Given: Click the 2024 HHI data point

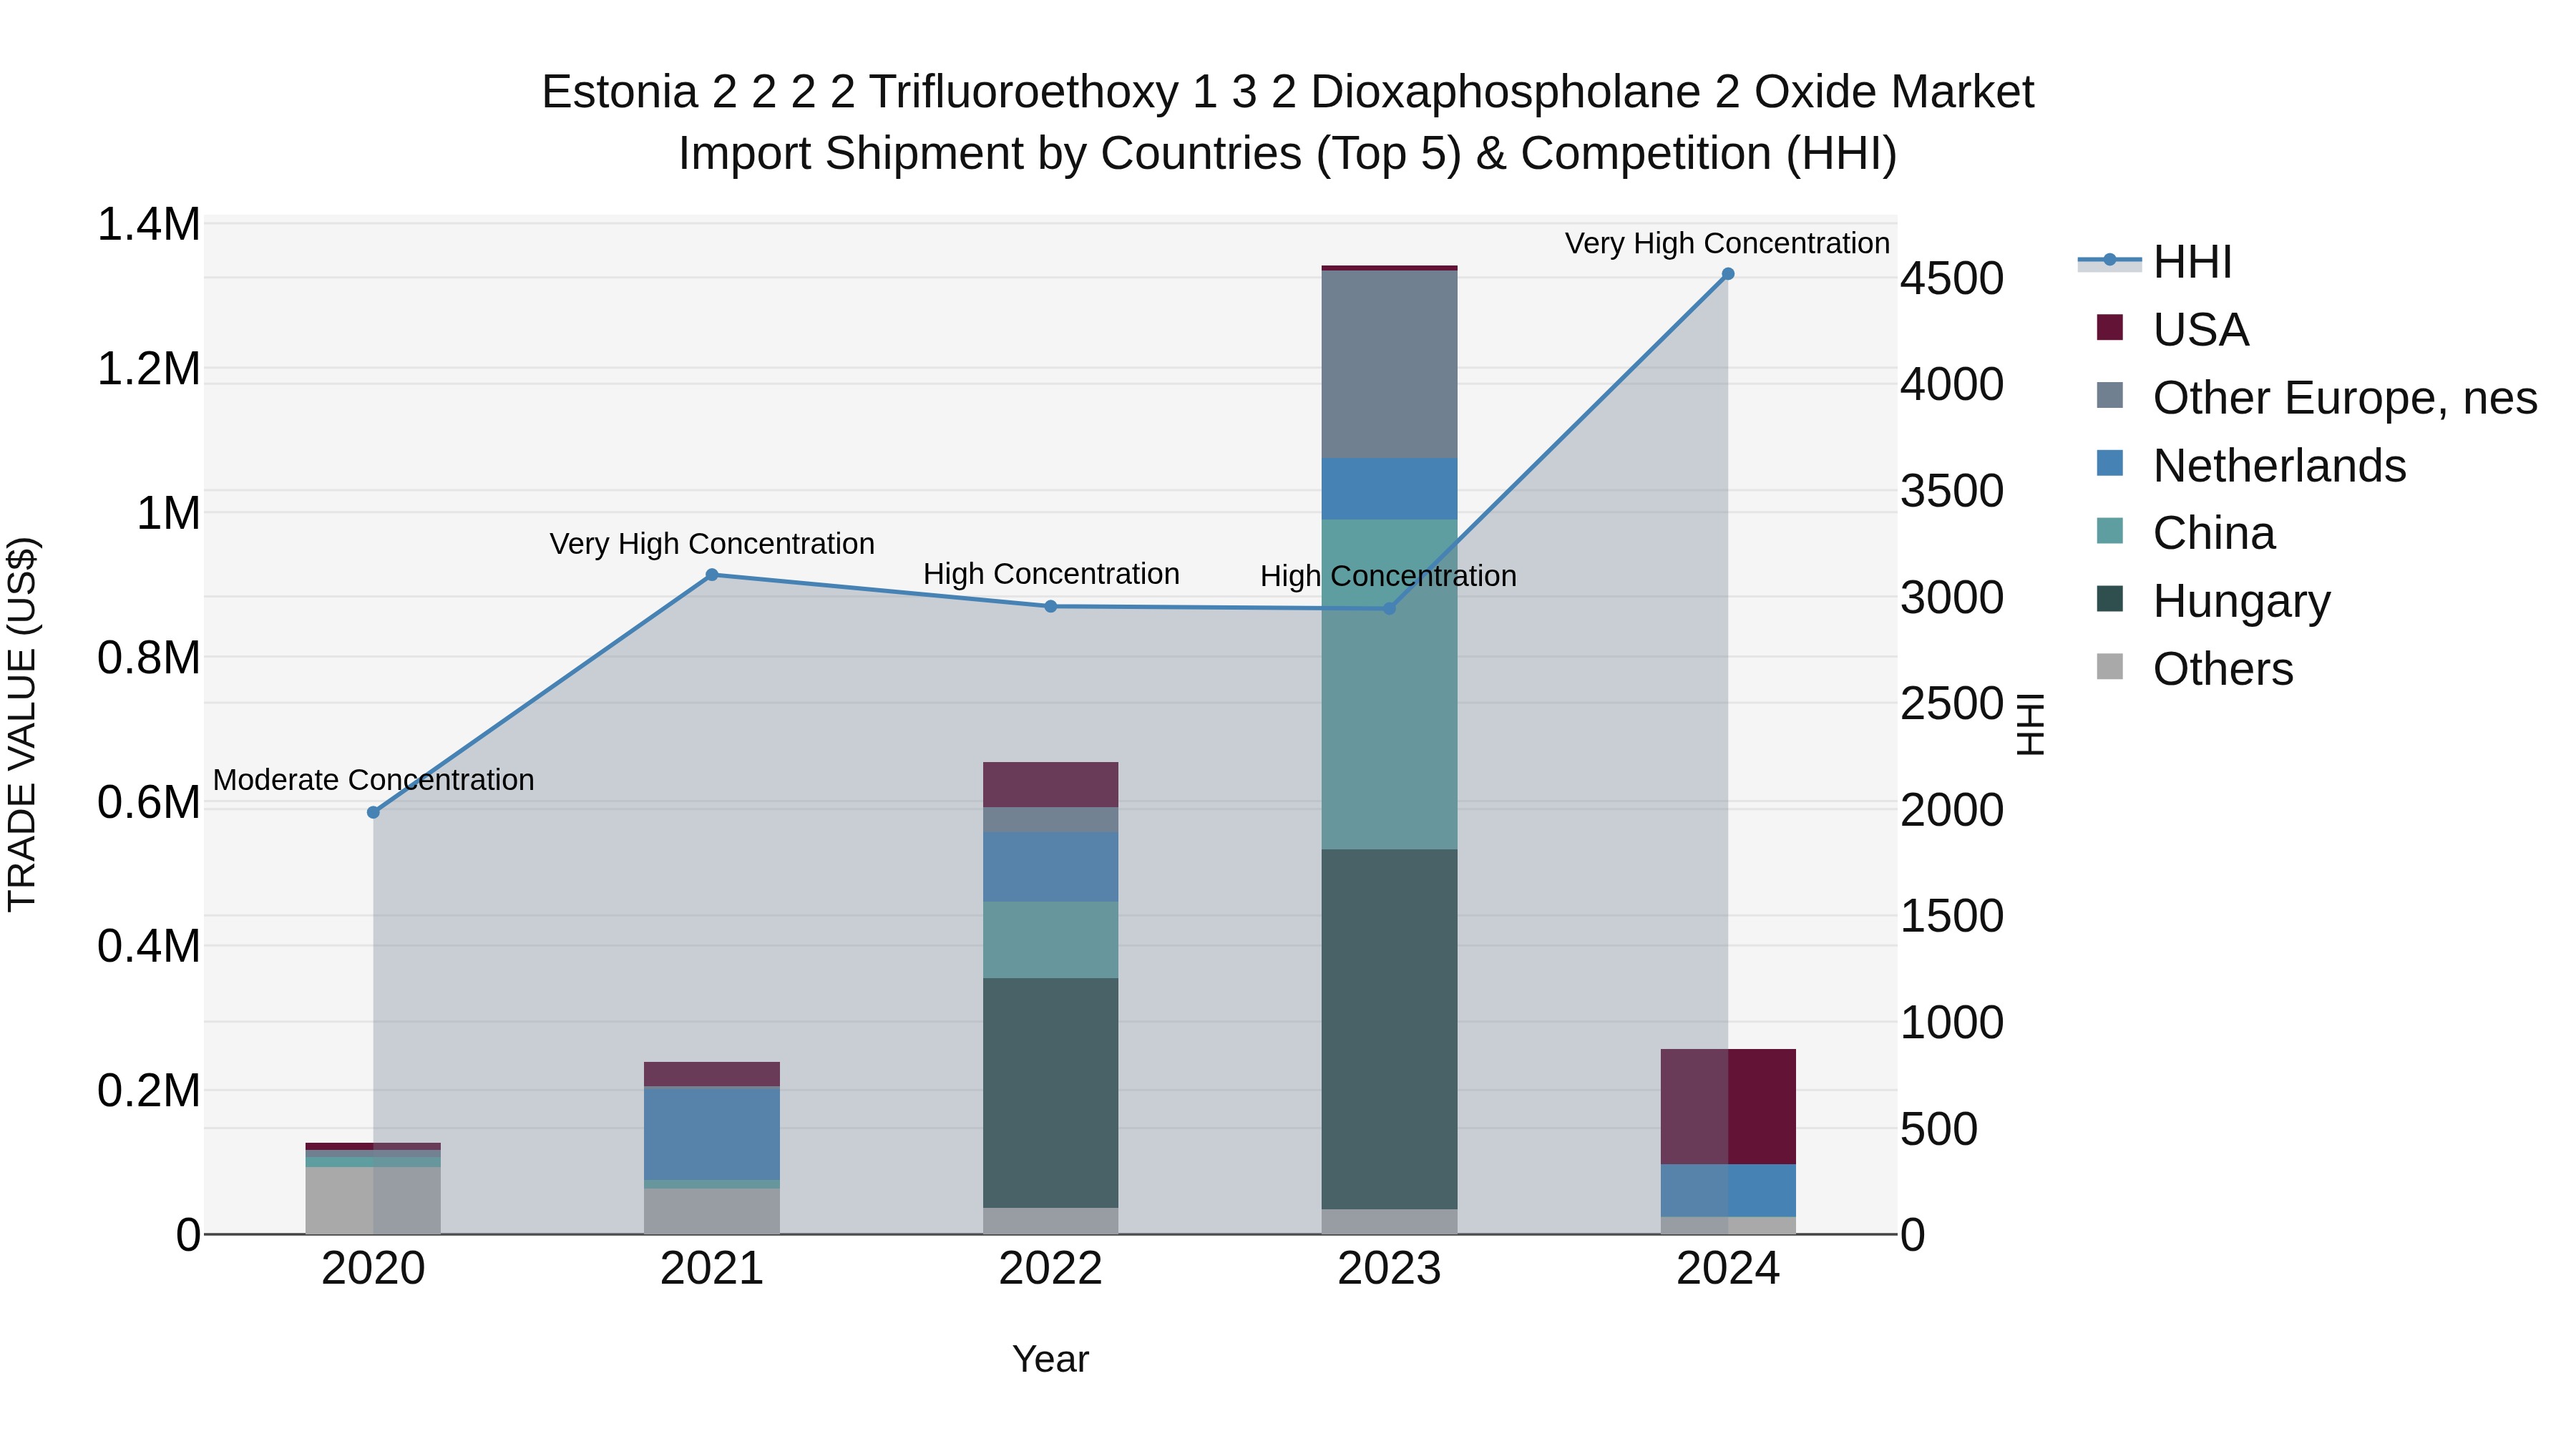Looking at the screenshot, I should [1728, 274].
